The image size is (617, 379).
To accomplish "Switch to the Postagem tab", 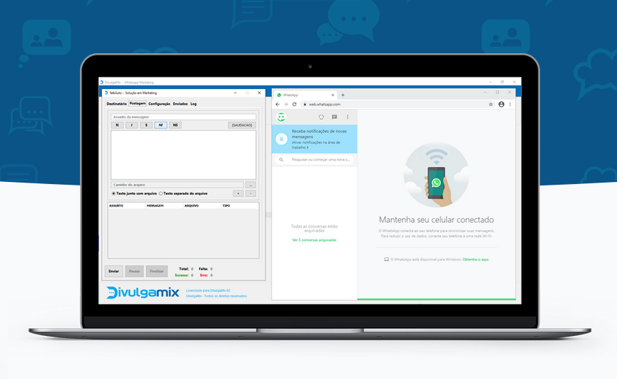I will pyautogui.click(x=138, y=103).
